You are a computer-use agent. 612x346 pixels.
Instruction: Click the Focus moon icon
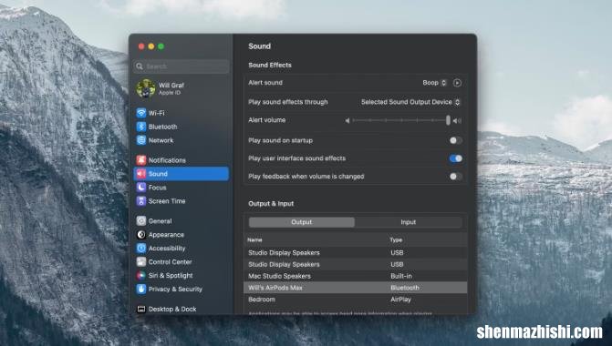tap(141, 188)
